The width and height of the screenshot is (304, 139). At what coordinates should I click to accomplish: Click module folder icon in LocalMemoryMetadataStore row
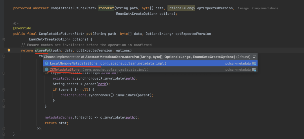point(254,63)
